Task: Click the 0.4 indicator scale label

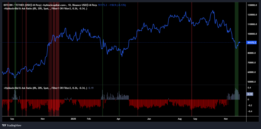Action: pyautogui.click(x=249, y=88)
